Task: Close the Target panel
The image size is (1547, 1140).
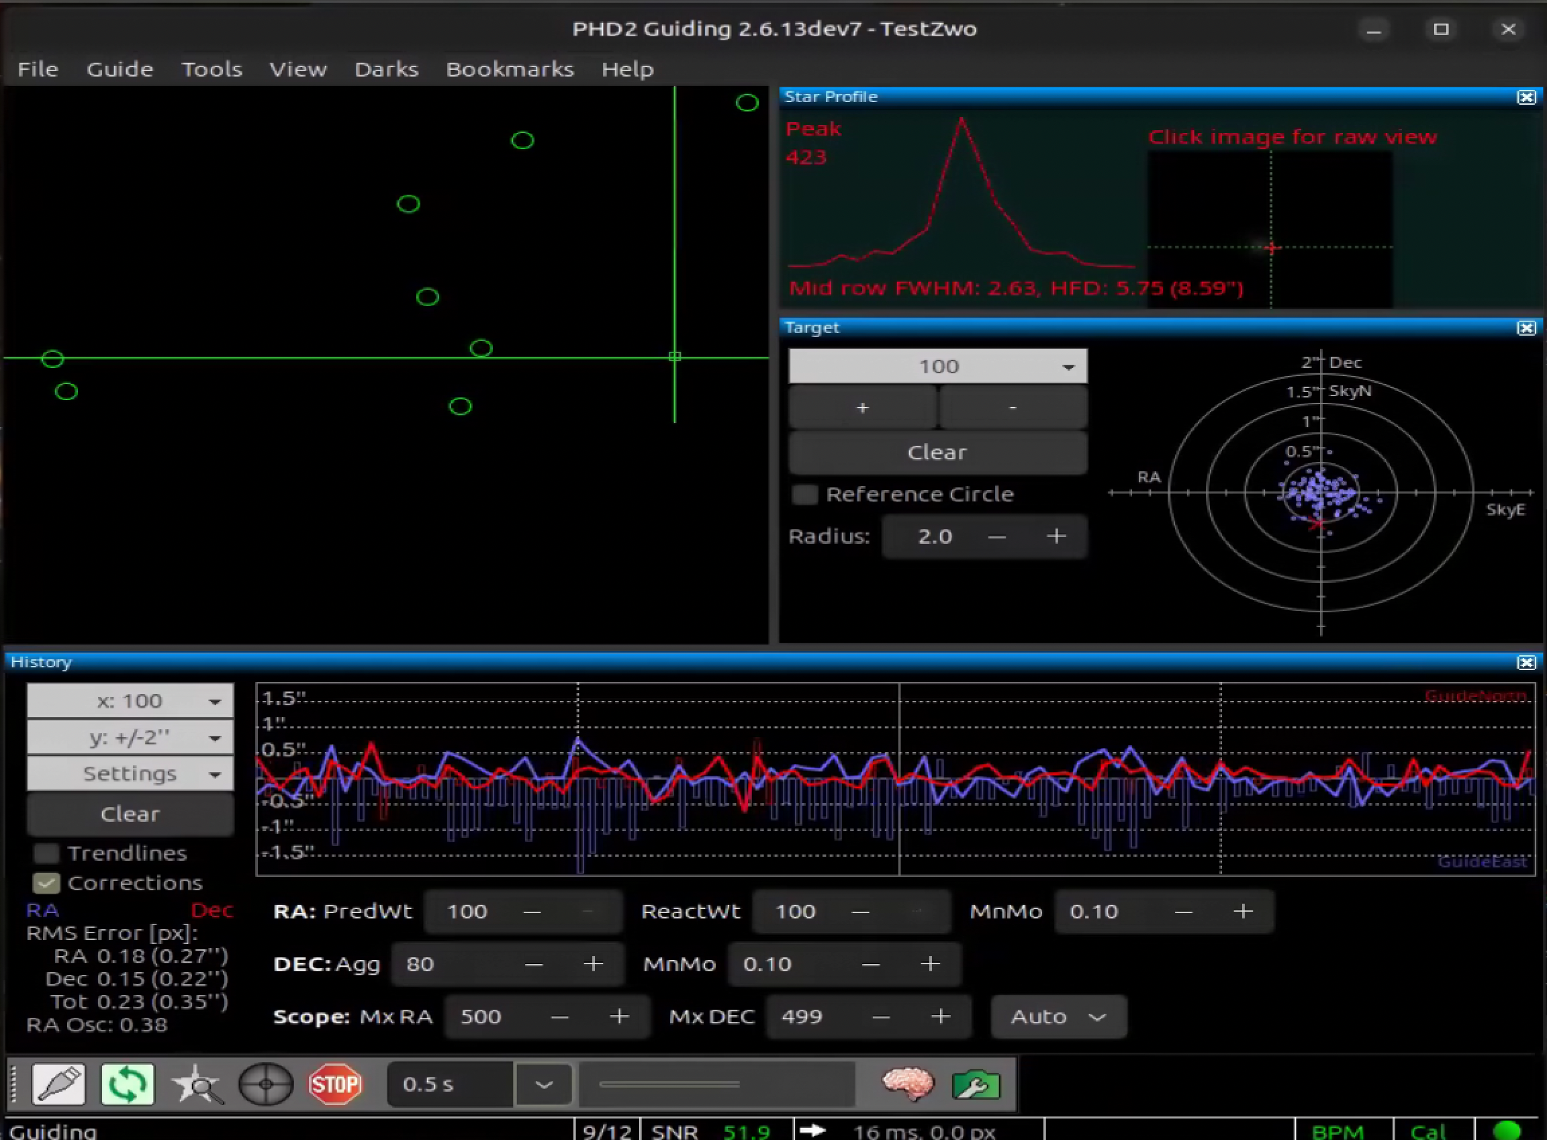Action: coord(1526,328)
